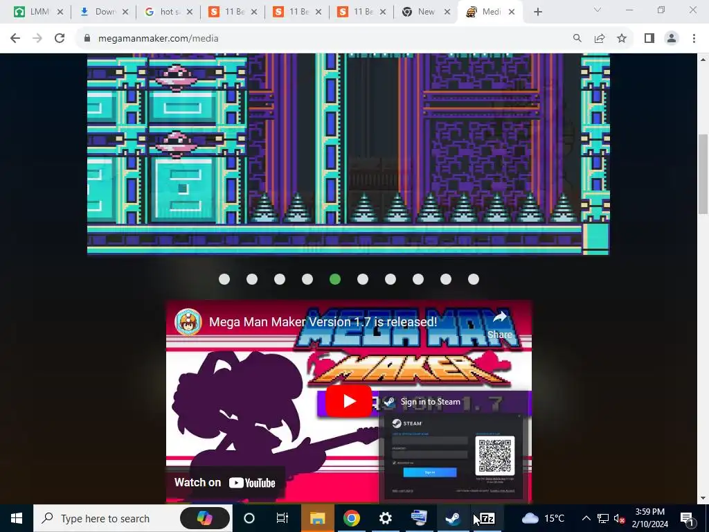Viewport: 709px width, 532px height.
Task: Open Chrome three-dot menu
Action: click(x=694, y=39)
